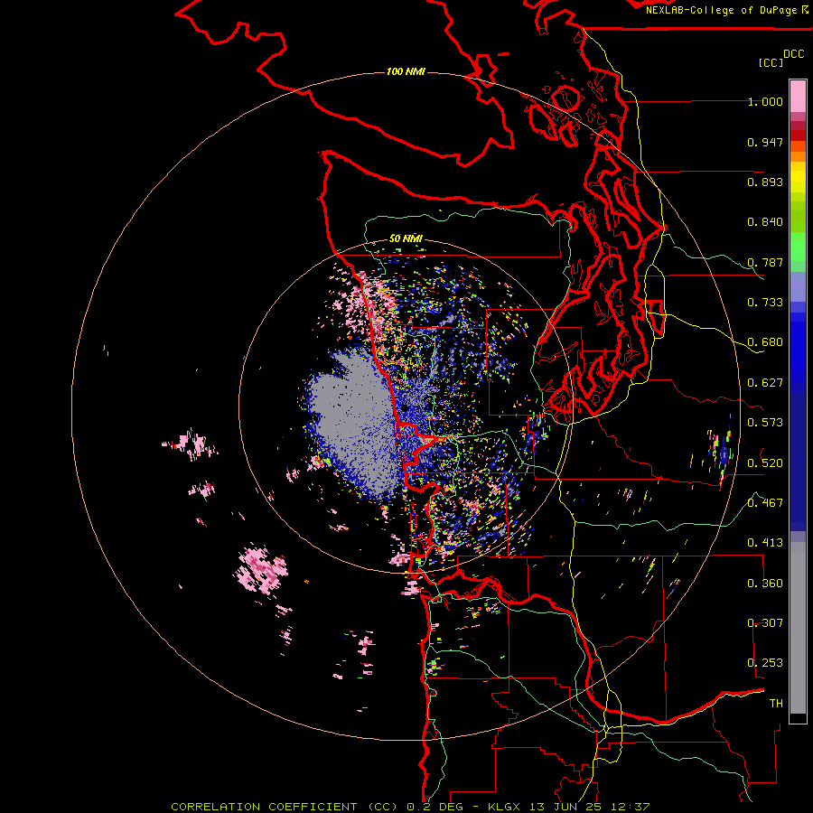This screenshot has height=813, width=813.
Task: Click the 0.787 color scale value
Action: click(x=765, y=262)
